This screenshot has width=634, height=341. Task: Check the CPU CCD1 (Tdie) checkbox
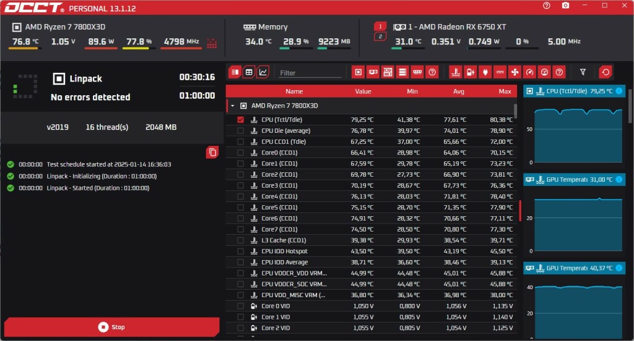(241, 141)
